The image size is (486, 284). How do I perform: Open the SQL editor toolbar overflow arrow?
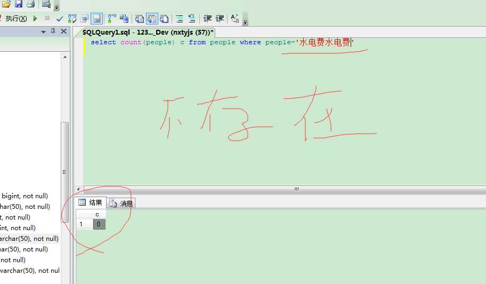[x=245, y=22]
